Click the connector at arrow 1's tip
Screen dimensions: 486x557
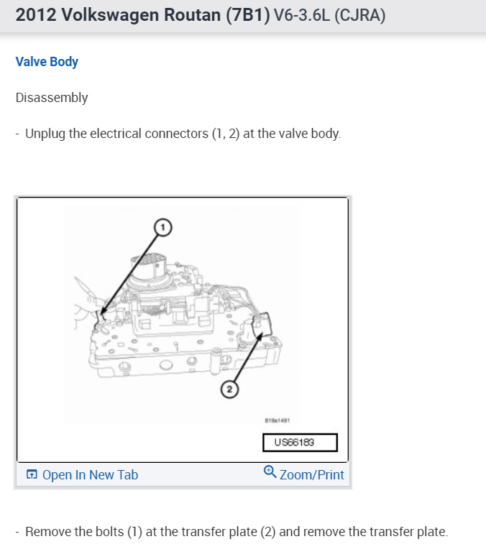point(102,313)
